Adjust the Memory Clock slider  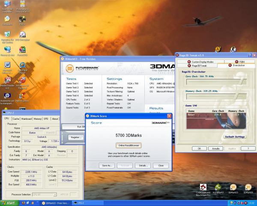tap(216, 96)
